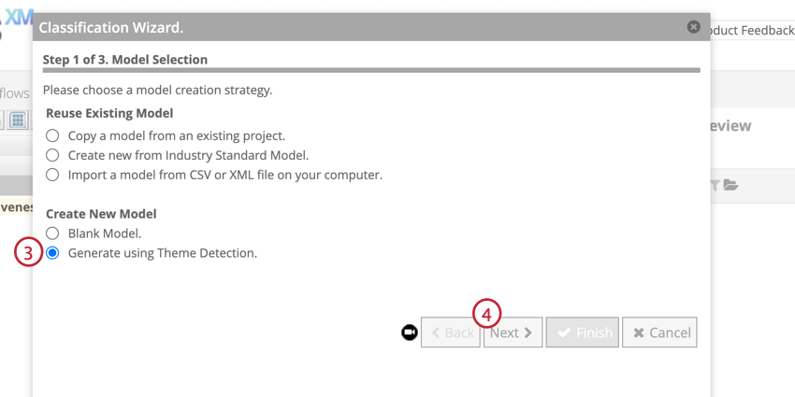Open the partially hidden 'eview' tab on the right

tap(730, 126)
